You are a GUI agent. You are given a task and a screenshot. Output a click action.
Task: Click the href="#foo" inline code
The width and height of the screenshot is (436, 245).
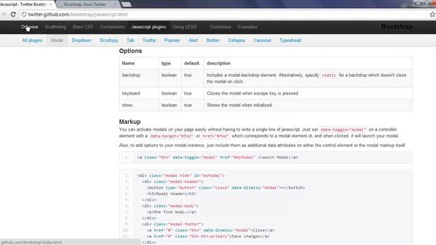click(215, 136)
